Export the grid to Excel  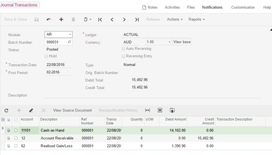click(160, 110)
